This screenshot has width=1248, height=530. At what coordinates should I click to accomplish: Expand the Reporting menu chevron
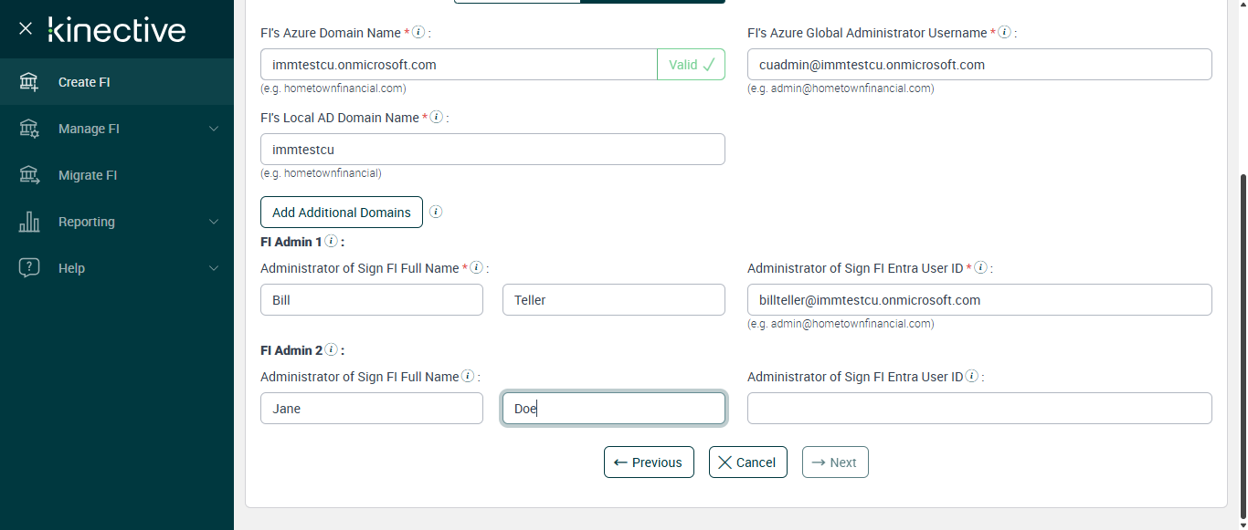pos(214,222)
